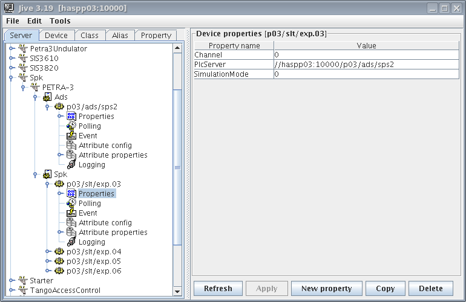The width and height of the screenshot is (466, 302).
Task: Expand the Starter node
Action: [11, 280]
